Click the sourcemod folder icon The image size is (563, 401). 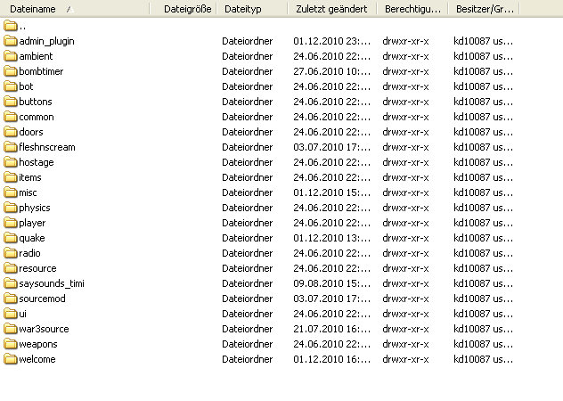pos(10,299)
